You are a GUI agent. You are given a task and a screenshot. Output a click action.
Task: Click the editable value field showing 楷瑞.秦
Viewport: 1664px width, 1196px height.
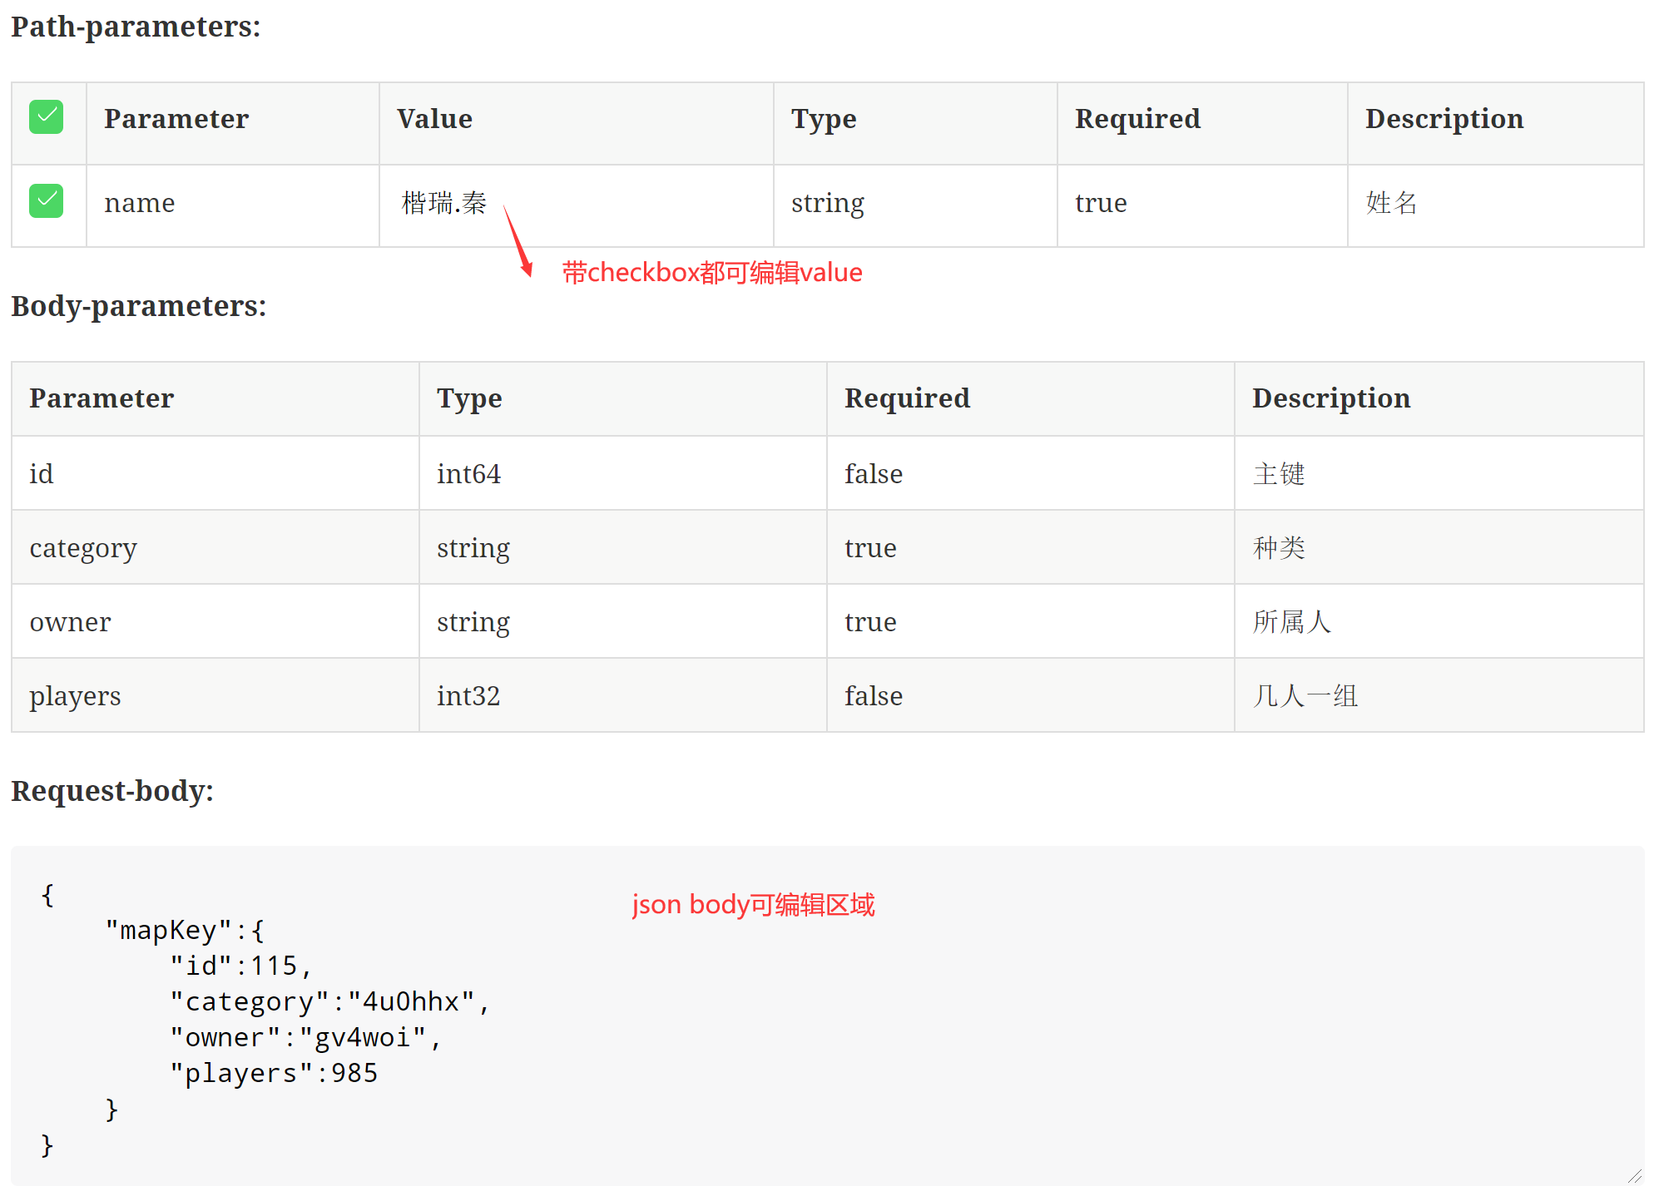[x=443, y=203]
